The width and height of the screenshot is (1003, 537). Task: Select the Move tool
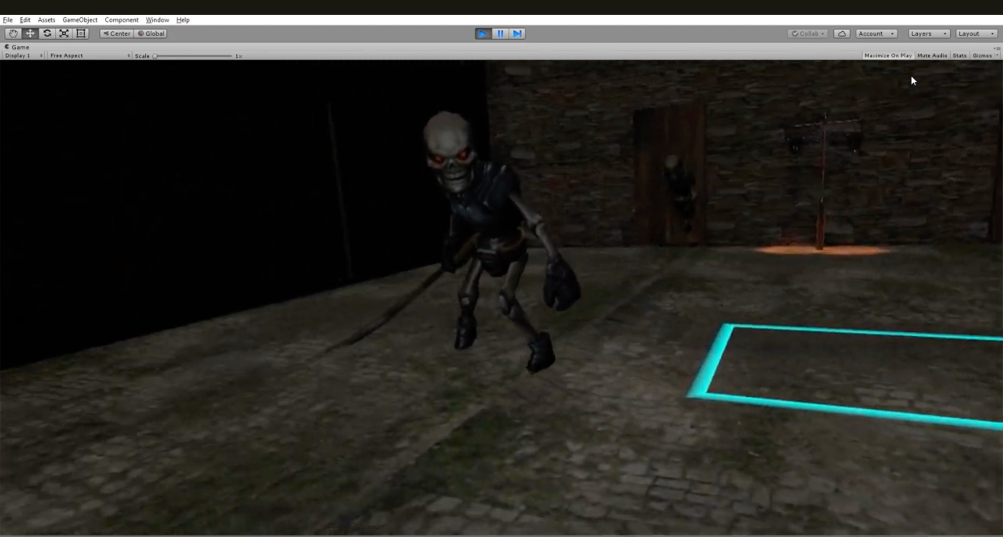tap(30, 33)
